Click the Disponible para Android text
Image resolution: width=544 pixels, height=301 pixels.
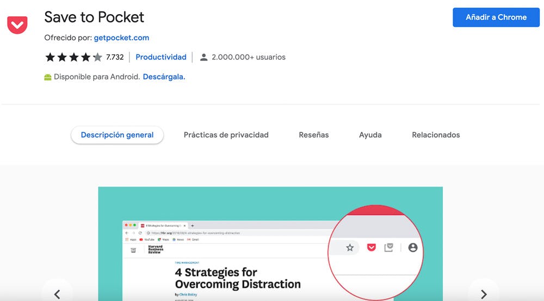click(97, 77)
